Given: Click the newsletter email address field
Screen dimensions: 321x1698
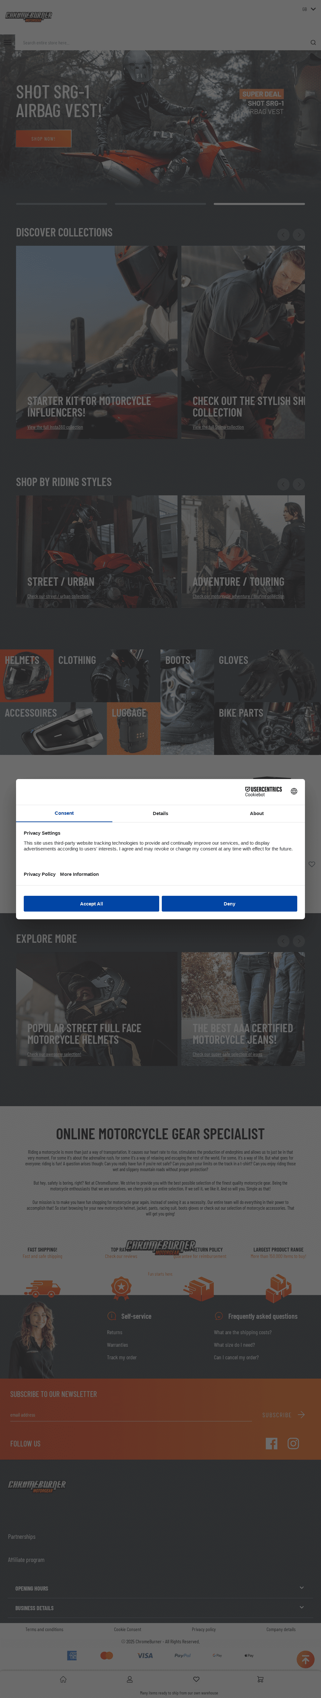Looking at the screenshot, I should (x=131, y=1415).
